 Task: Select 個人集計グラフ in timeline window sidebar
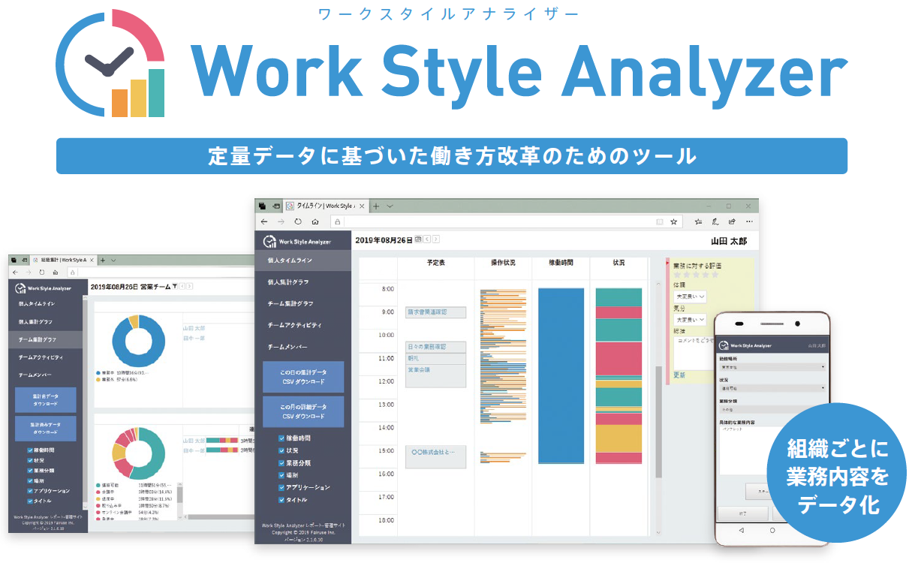point(303,282)
